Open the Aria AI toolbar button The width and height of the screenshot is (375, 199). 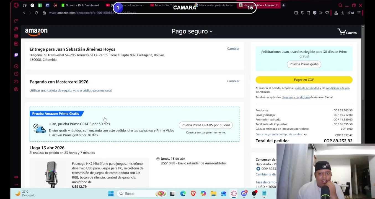(x=351, y=13)
